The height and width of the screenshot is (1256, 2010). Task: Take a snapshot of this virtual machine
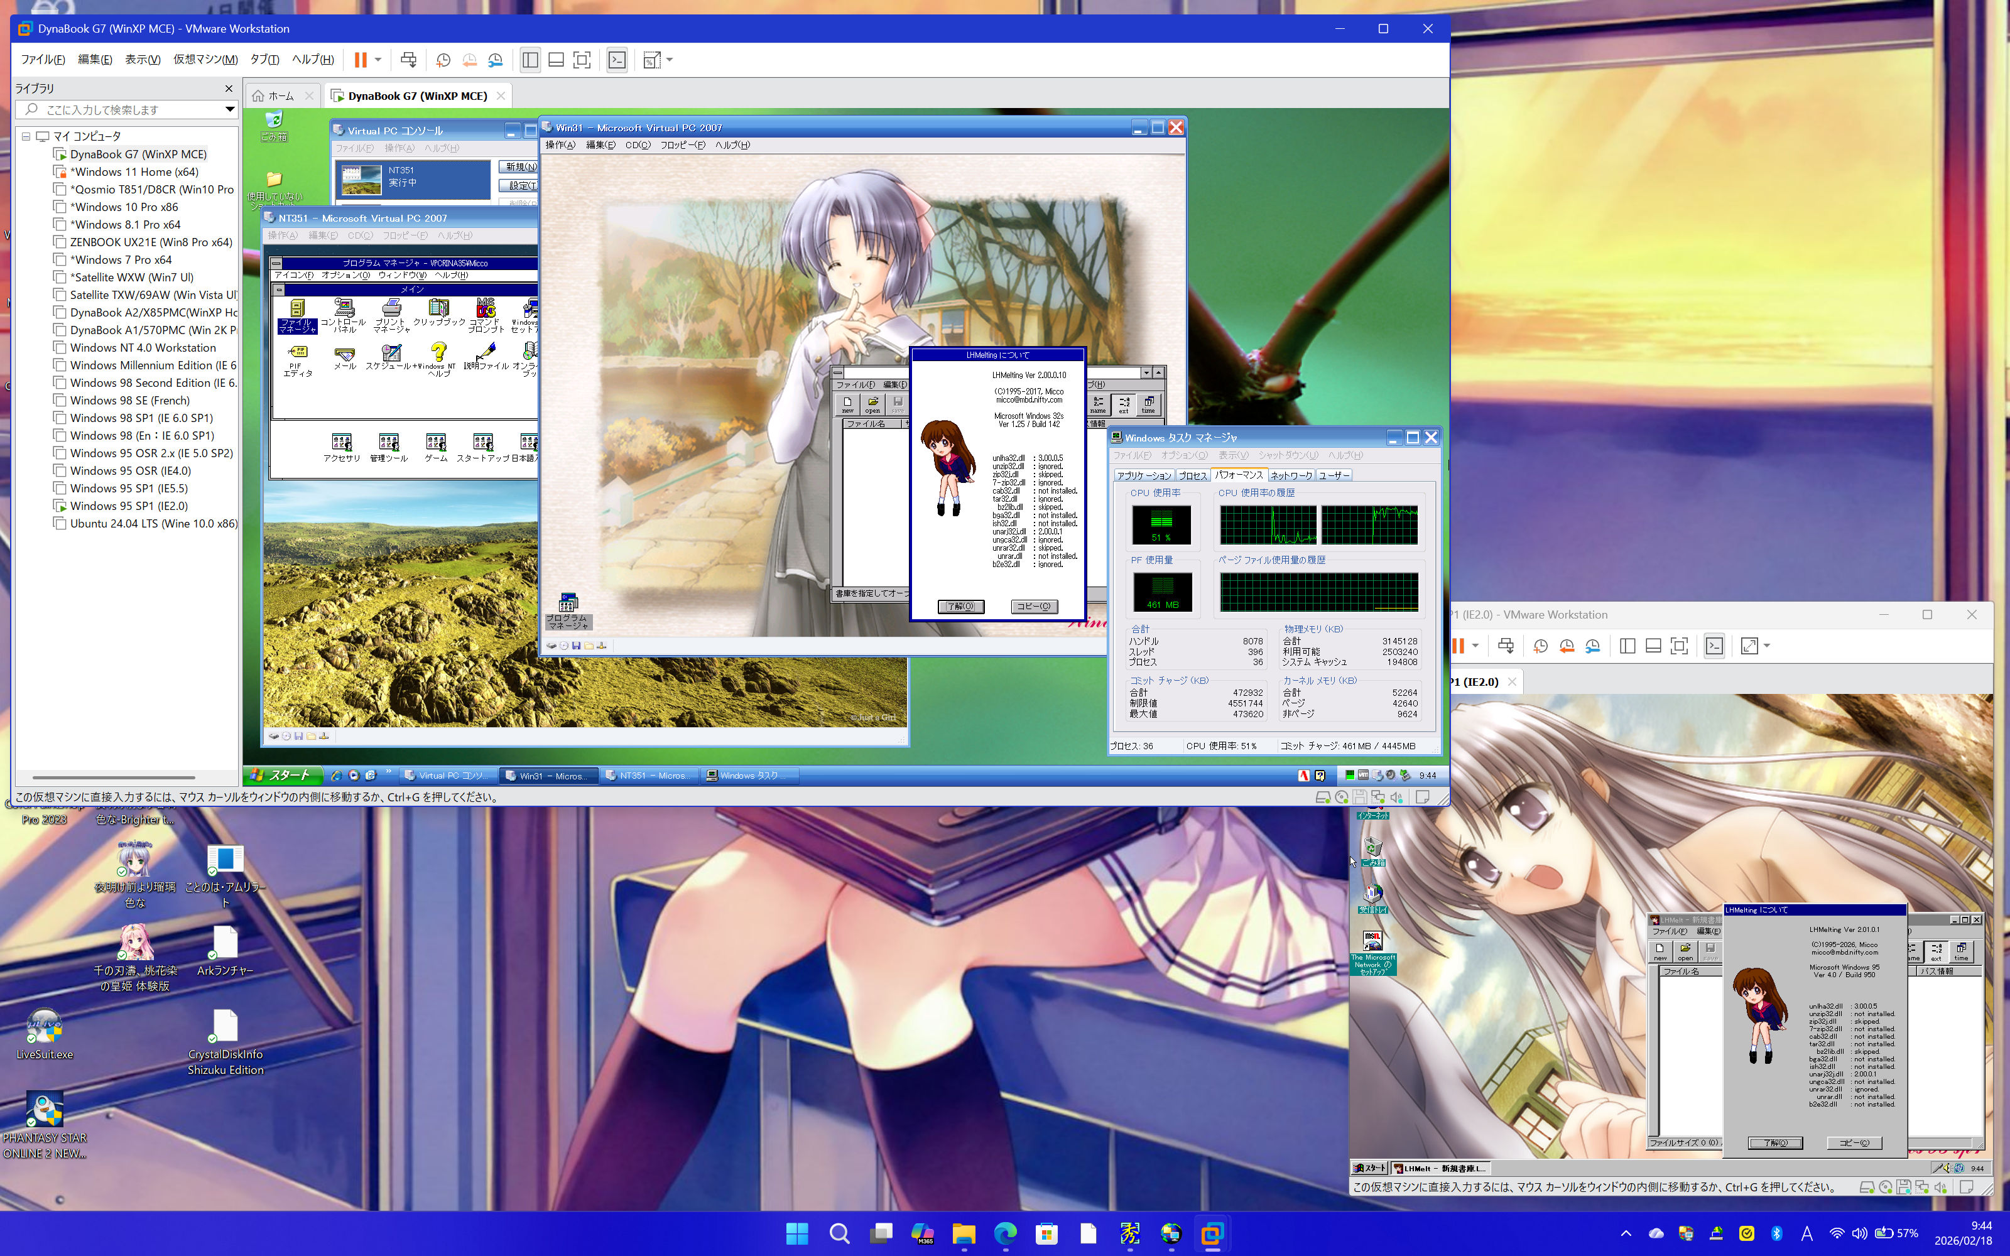[x=443, y=60]
